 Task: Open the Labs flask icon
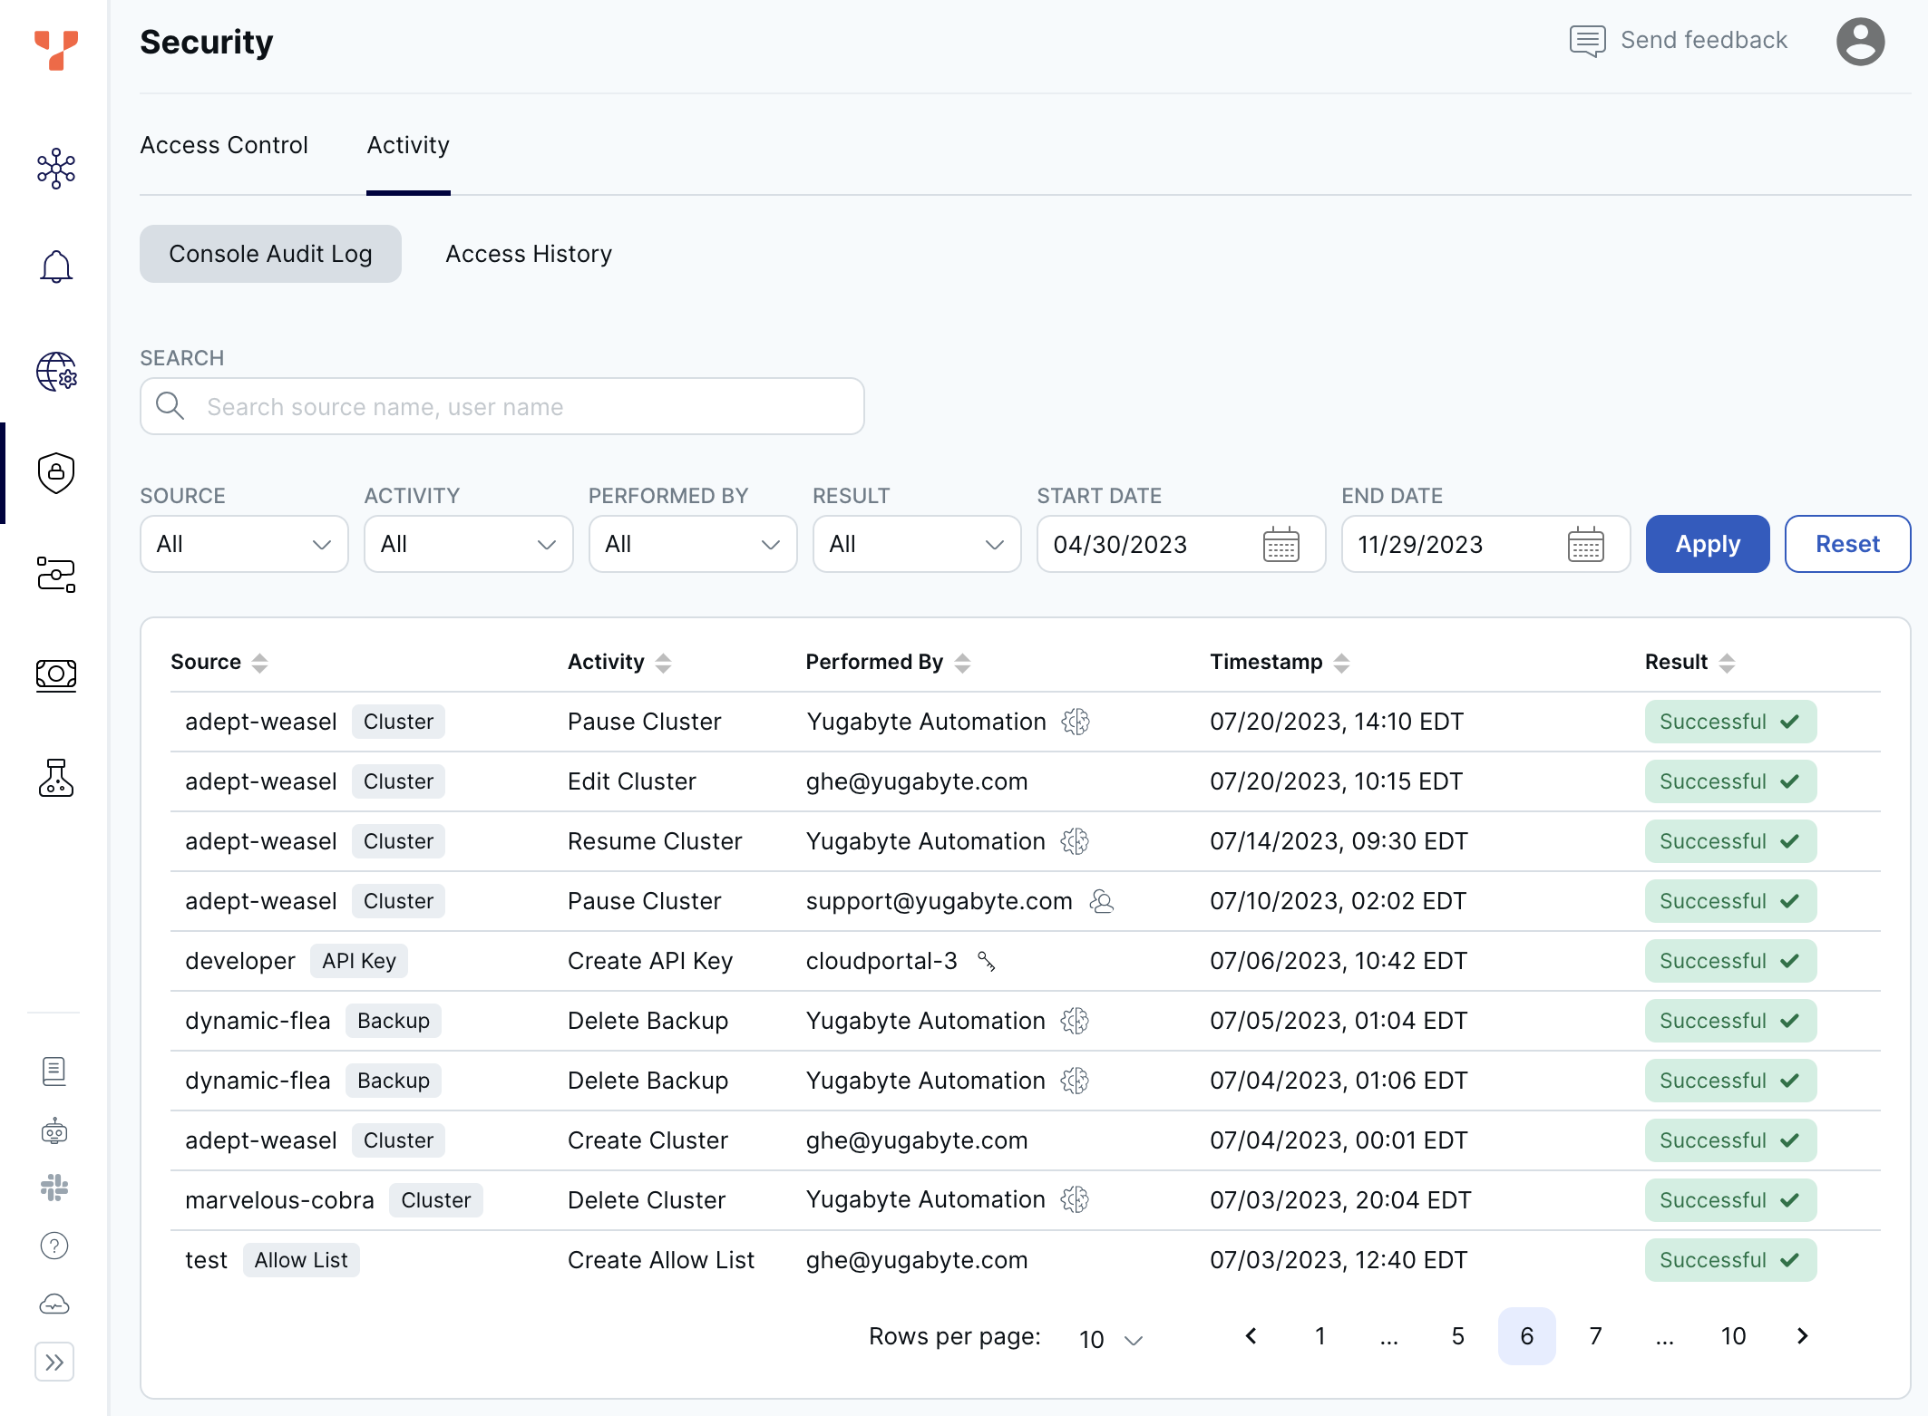pos(56,778)
